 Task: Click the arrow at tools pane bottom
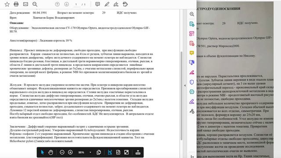[x=192, y=157]
